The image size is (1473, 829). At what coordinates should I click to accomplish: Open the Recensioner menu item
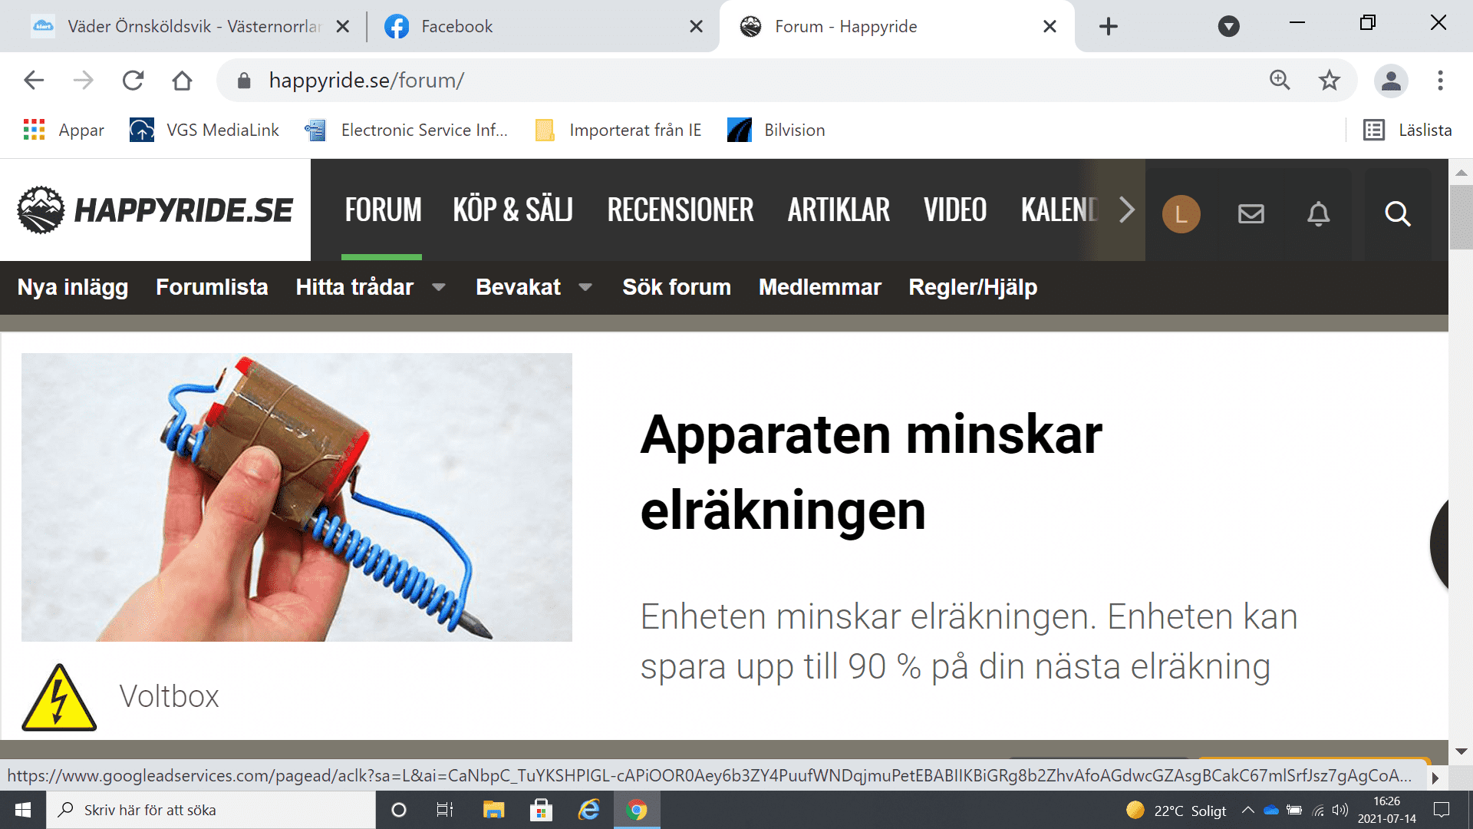[680, 210]
